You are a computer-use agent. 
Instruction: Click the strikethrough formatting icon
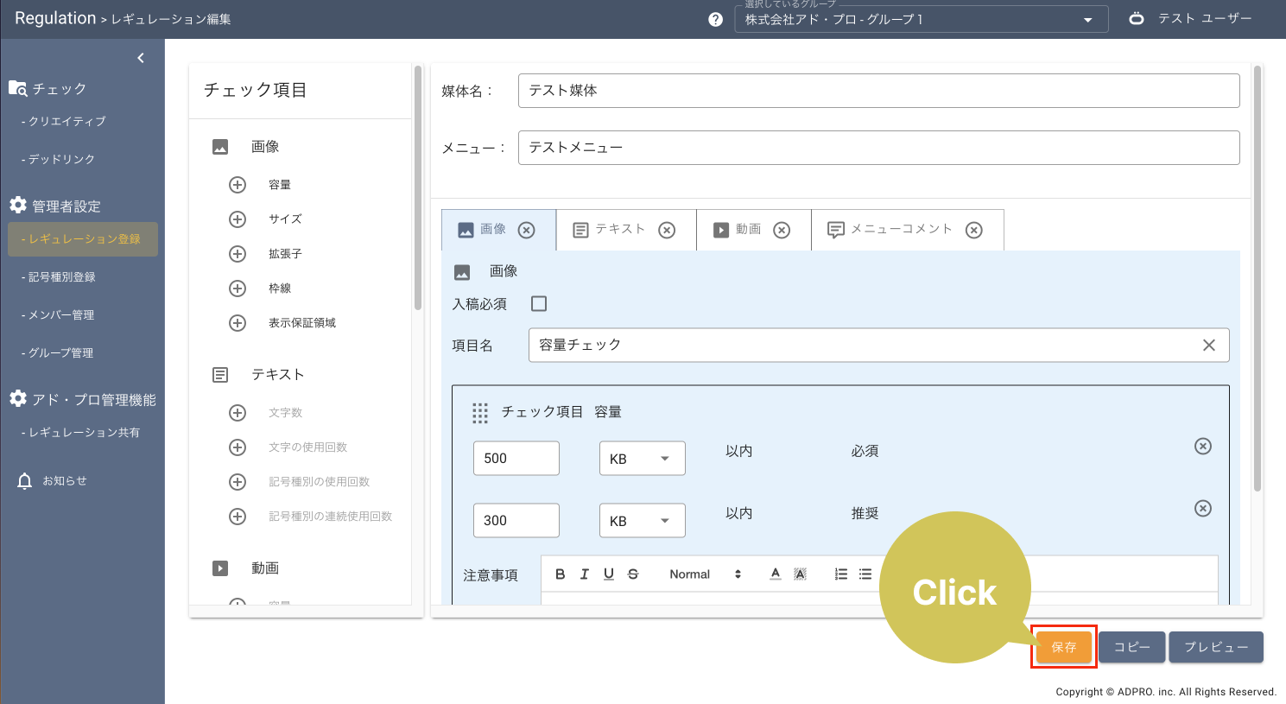tap(633, 574)
